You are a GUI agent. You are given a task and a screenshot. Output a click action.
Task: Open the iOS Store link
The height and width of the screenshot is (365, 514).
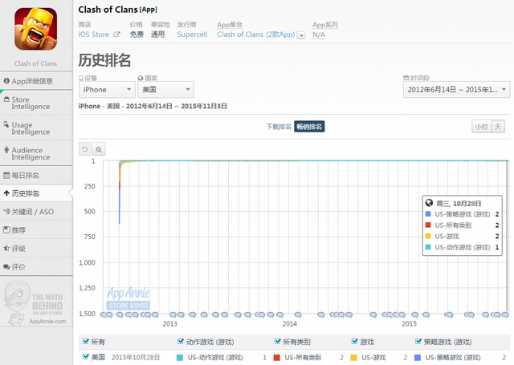click(93, 34)
